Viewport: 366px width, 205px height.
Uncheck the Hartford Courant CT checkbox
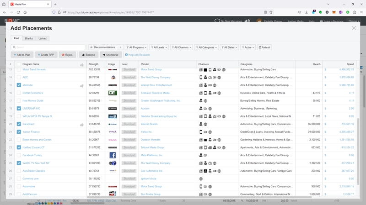(19, 147)
